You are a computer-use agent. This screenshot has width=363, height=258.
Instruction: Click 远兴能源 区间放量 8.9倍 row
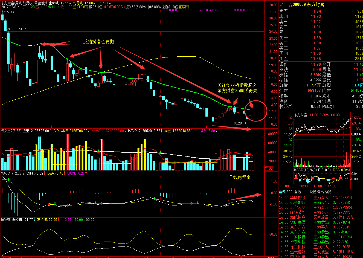click(321, 252)
